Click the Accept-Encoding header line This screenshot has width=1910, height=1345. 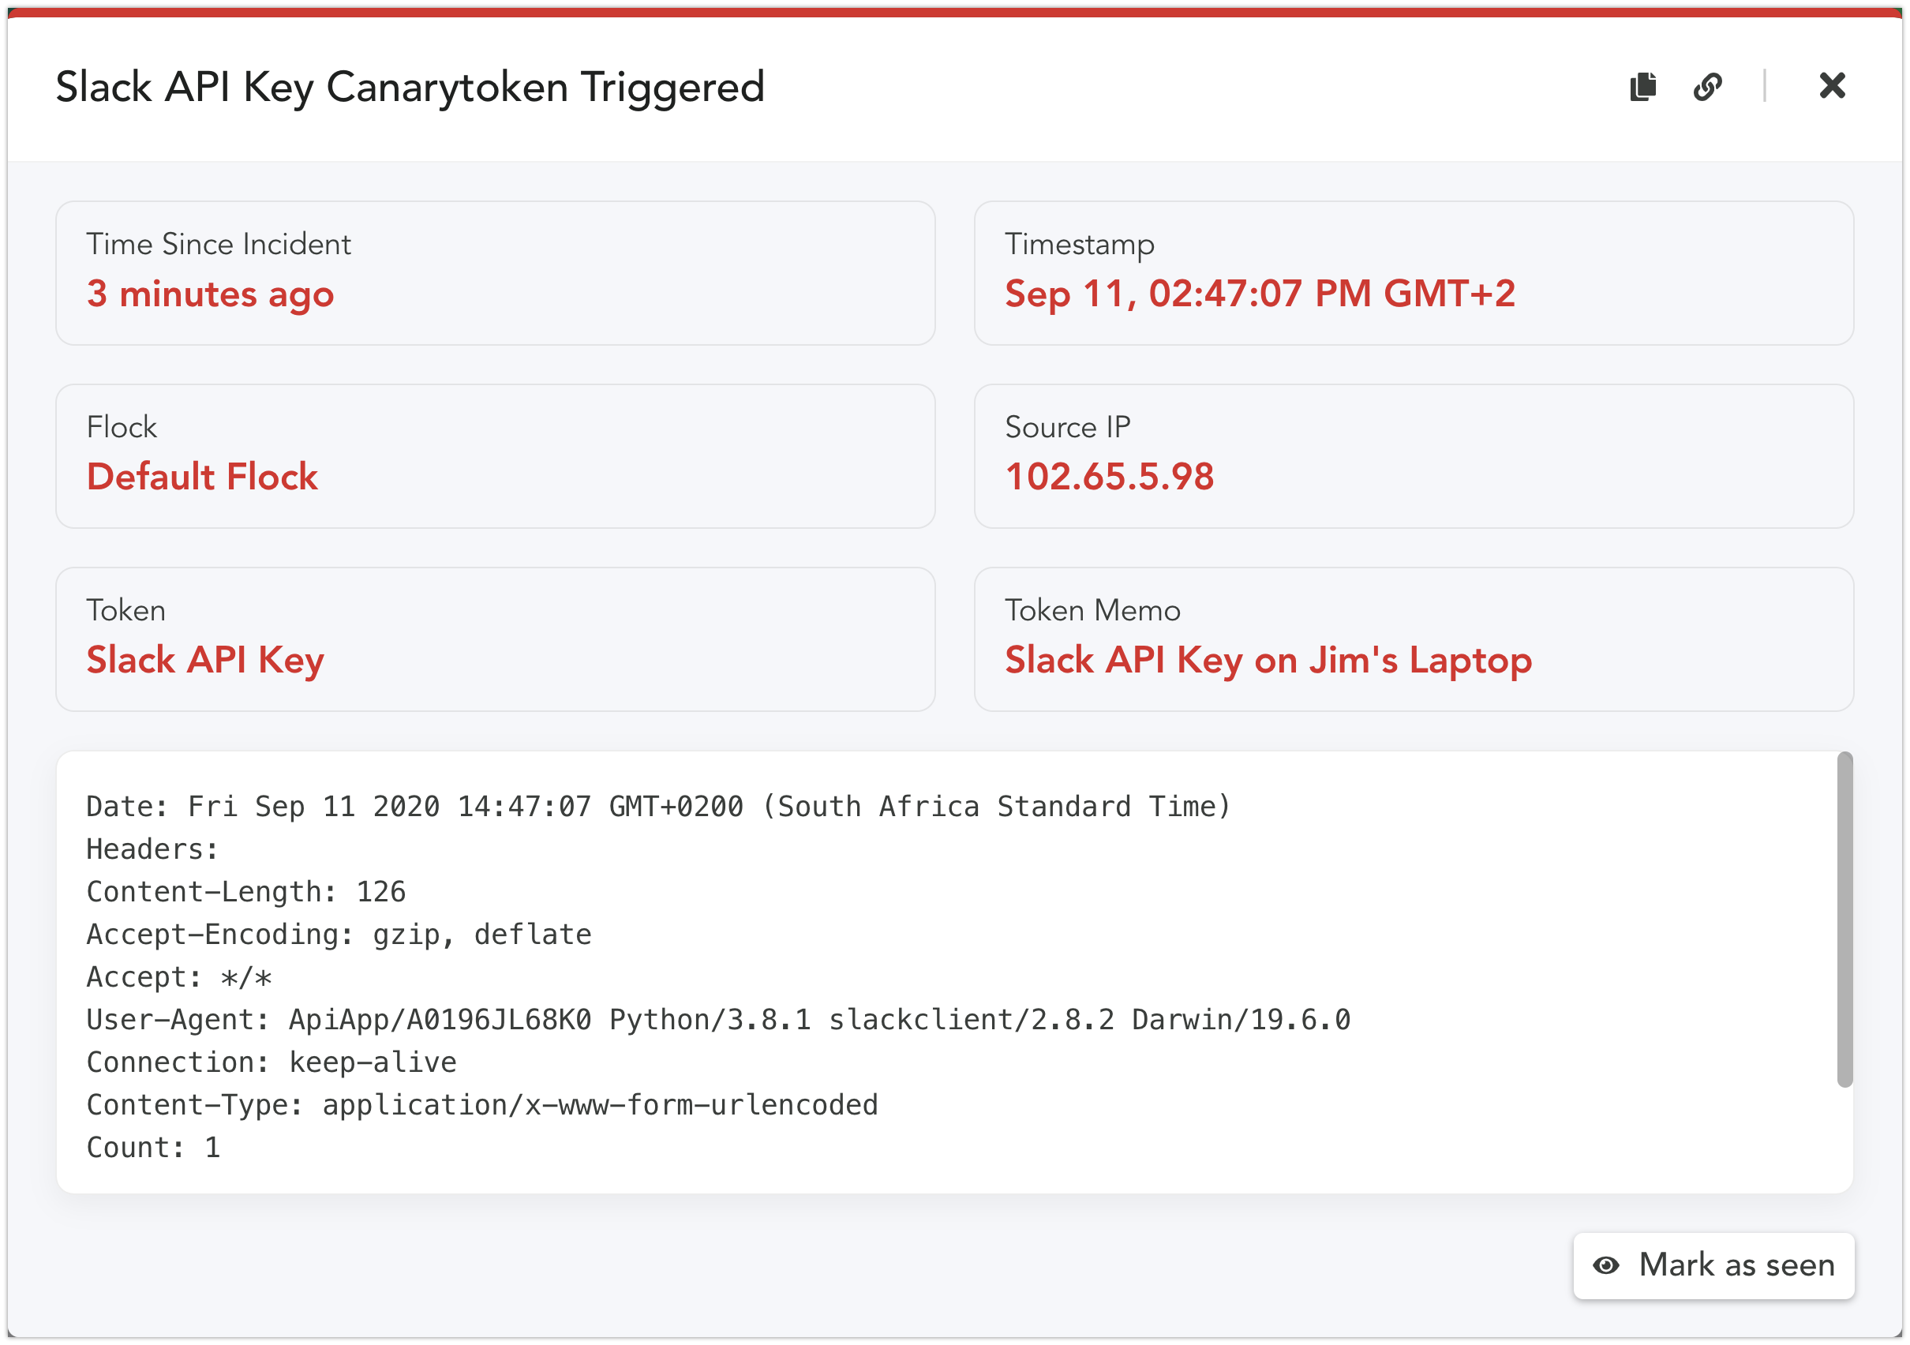[339, 934]
